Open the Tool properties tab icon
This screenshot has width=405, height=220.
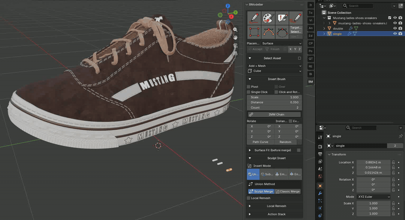pos(320,137)
